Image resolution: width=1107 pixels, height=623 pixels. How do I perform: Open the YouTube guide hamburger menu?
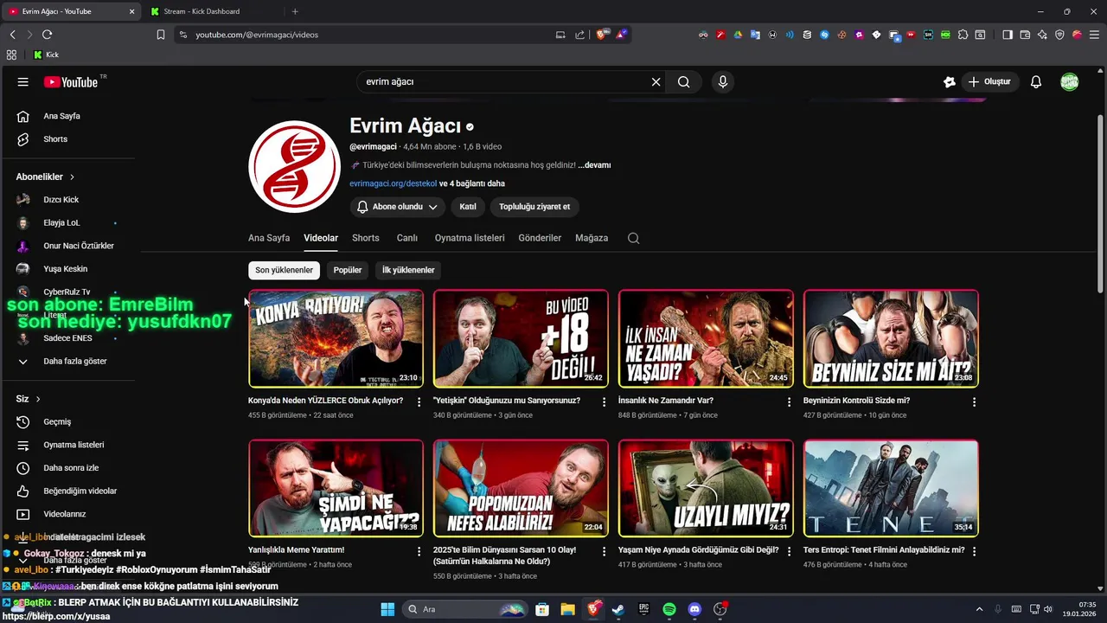(x=23, y=82)
